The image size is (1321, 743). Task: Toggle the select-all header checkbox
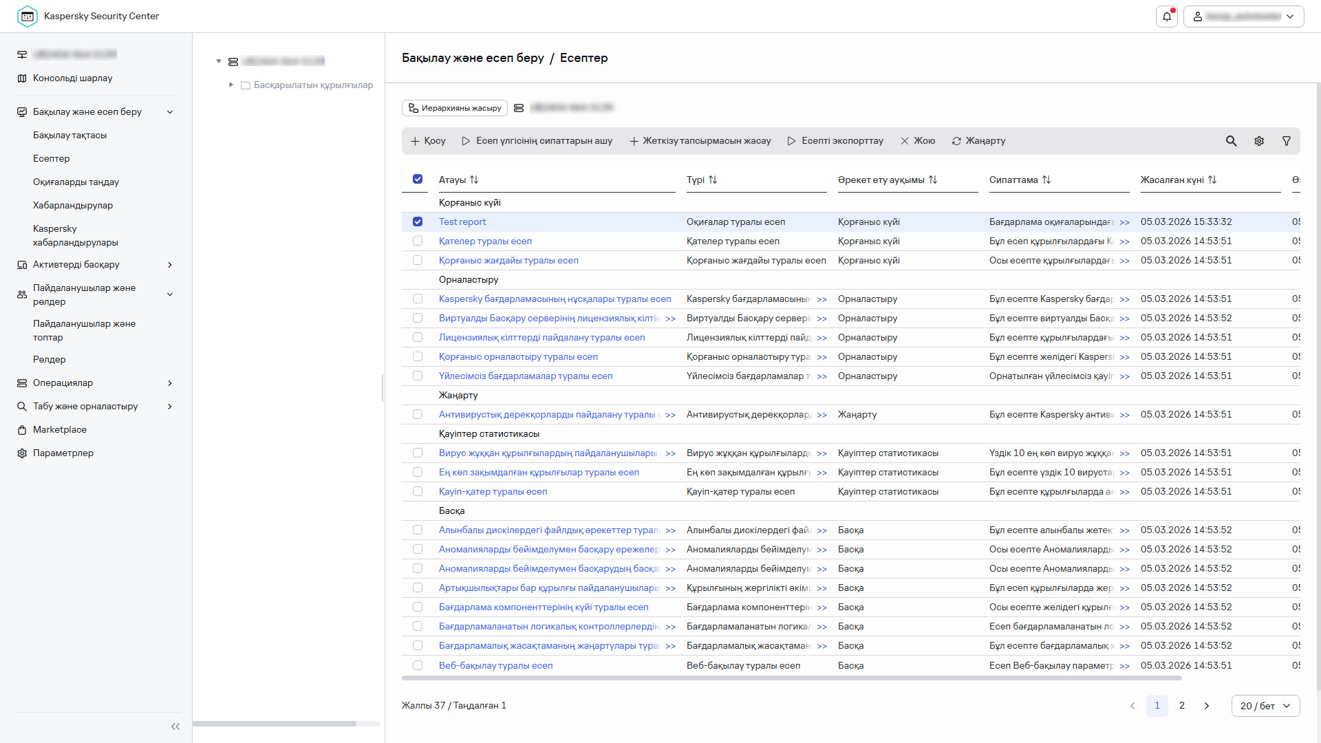click(x=418, y=179)
